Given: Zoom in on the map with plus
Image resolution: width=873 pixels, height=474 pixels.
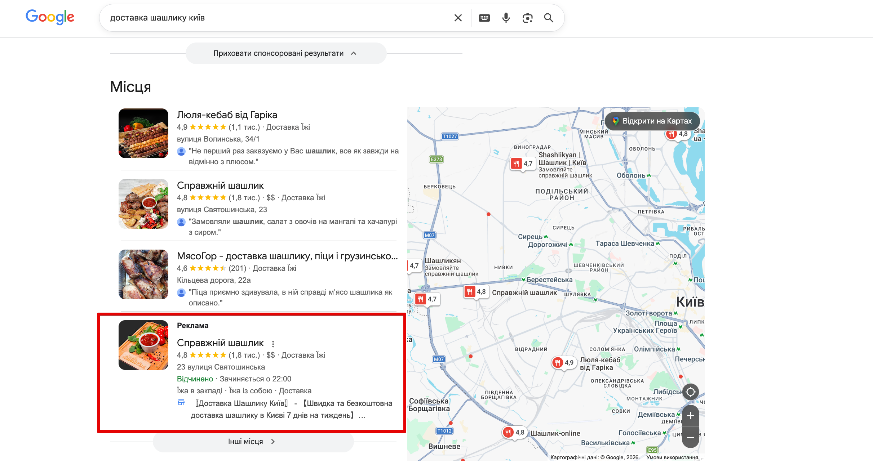Looking at the screenshot, I should tap(690, 416).
